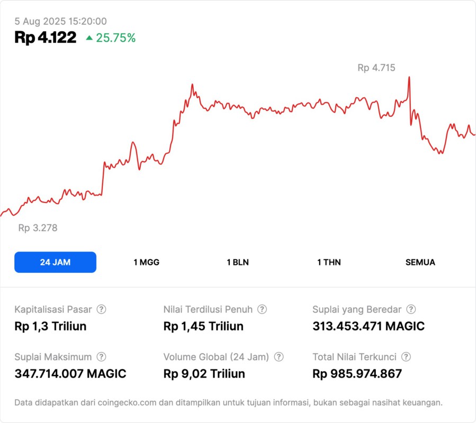Click help icon beside Nilai Terdilusi Penuh
This screenshot has width=476, height=423.
pyautogui.click(x=262, y=309)
